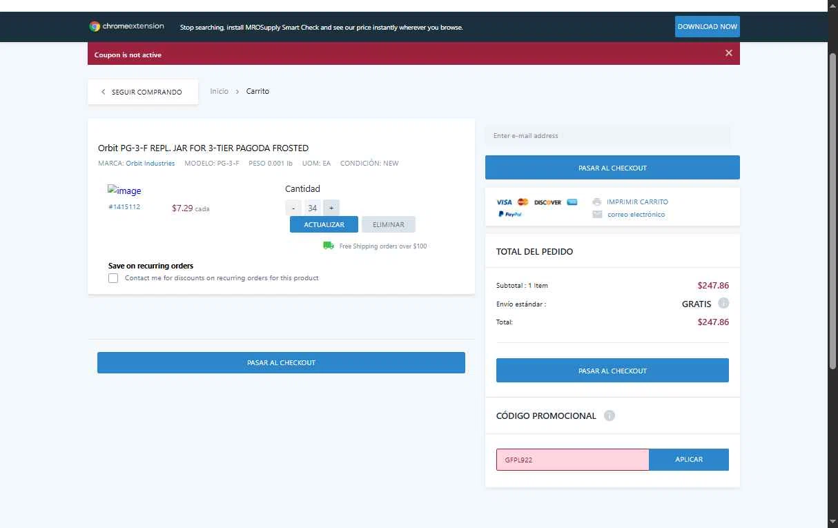Click the e-mail address input field
This screenshot has width=838, height=528.
(x=607, y=136)
